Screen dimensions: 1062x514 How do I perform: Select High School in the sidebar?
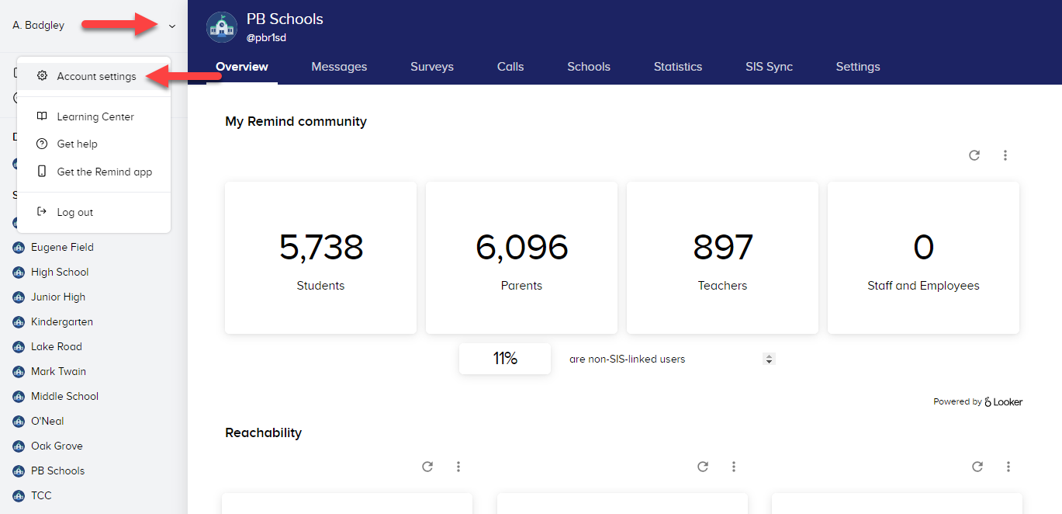point(60,272)
